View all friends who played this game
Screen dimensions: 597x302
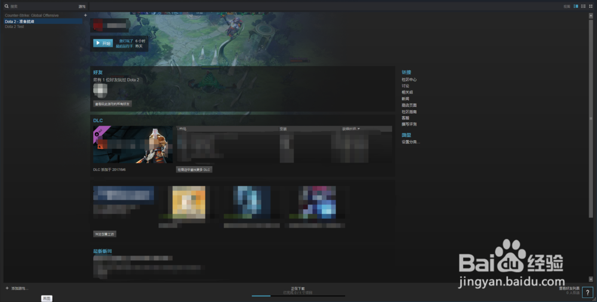pos(112,104)
